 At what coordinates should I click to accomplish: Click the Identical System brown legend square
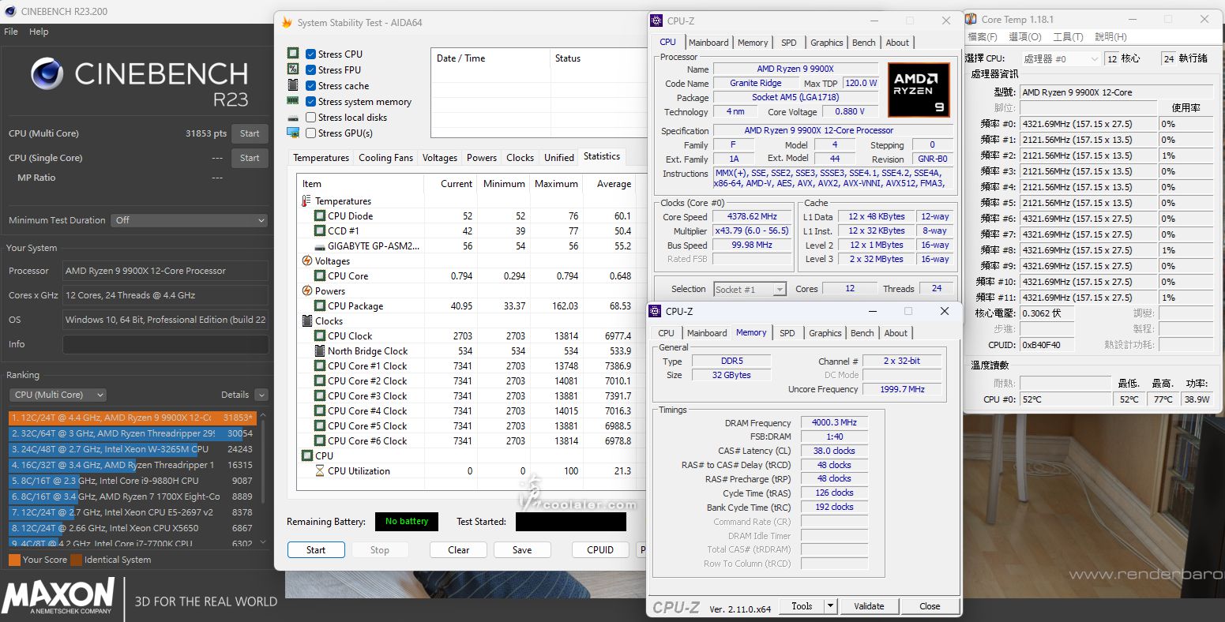pyautogui.click(x=76, y=560)
